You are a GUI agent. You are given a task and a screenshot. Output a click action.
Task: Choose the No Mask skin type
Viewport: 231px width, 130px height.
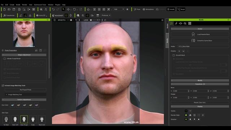coord(6,120)
